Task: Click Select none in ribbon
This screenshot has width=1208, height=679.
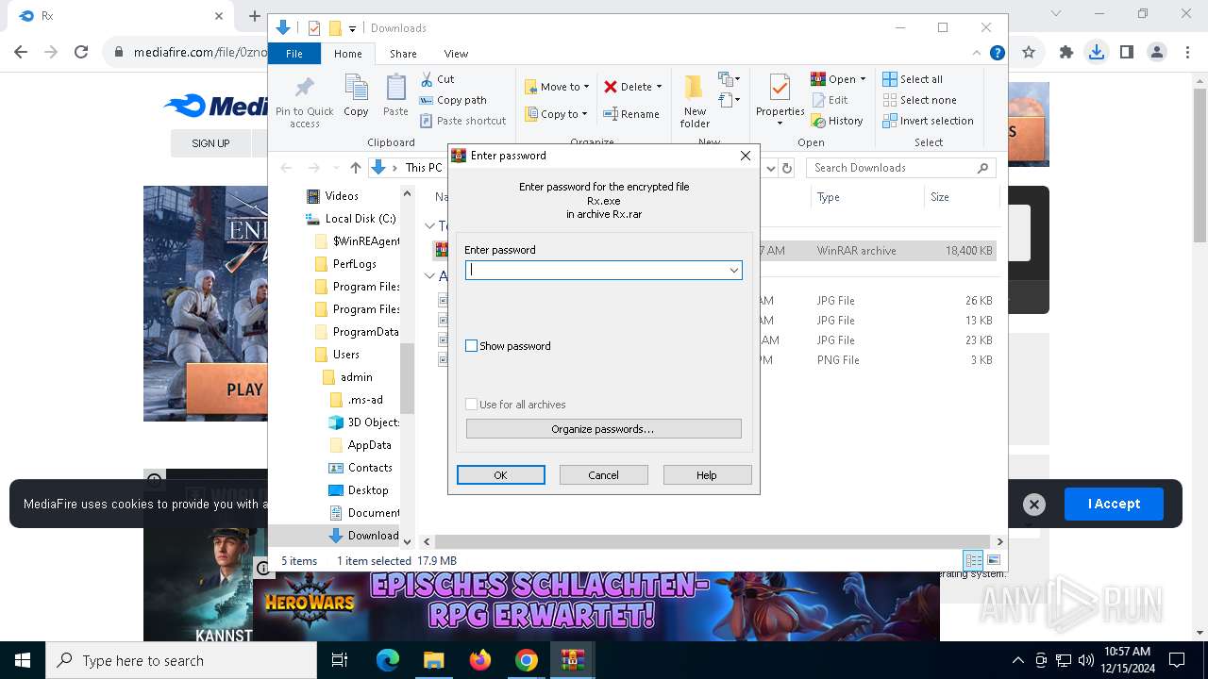Action: pyautogui.click(x=920, y=100)
